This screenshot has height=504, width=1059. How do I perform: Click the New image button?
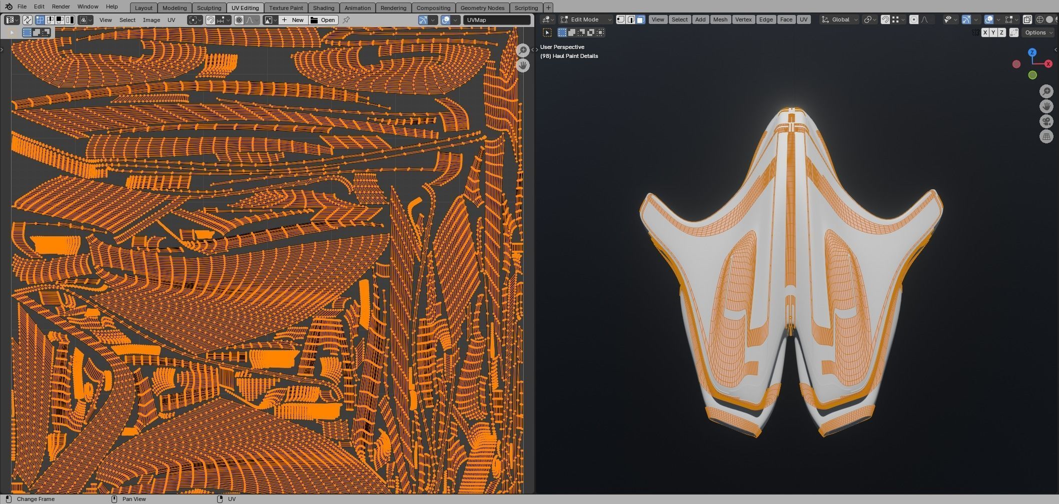point(293,20)
